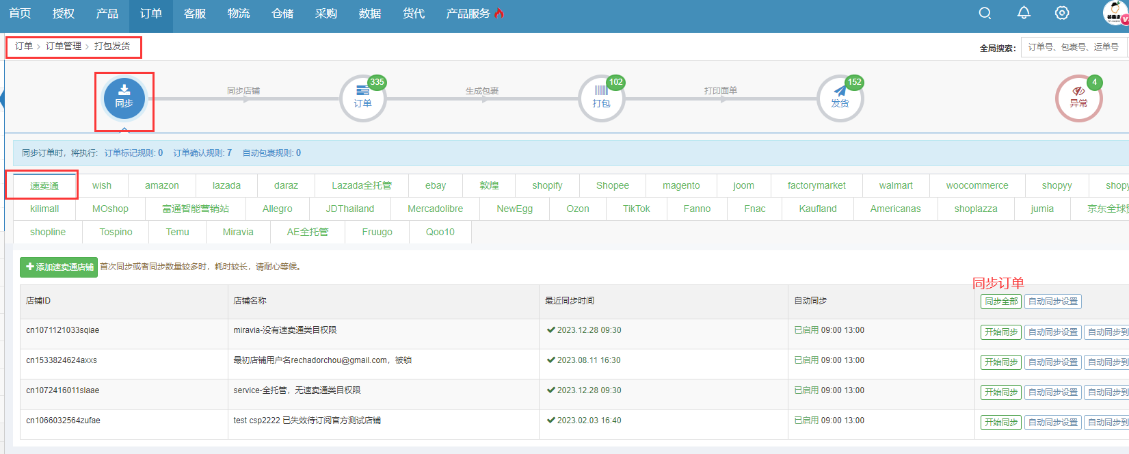Image resolution: width=1129 pixels, height=454 pixels.
Task: Click the green 添加速卖通店铺 button
Action: pos(59,267)
